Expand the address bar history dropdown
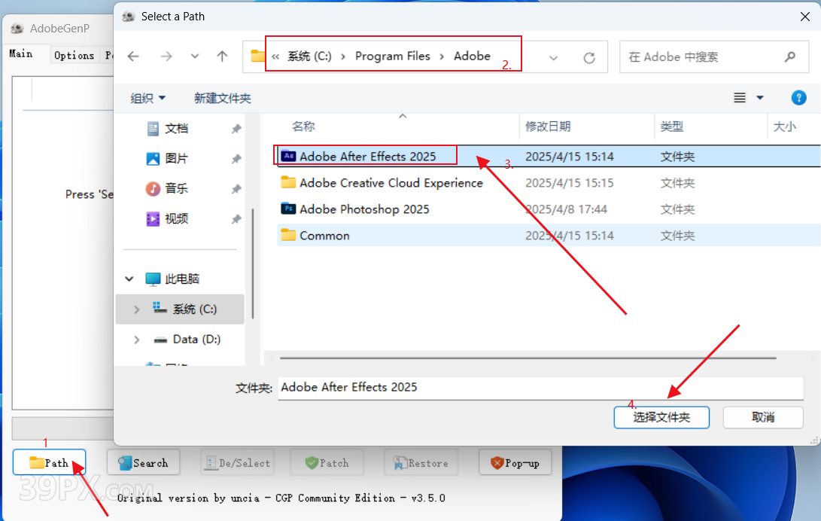Image resolution: width=821 pixels, height=521 pixels. click(x=553, y=58)
